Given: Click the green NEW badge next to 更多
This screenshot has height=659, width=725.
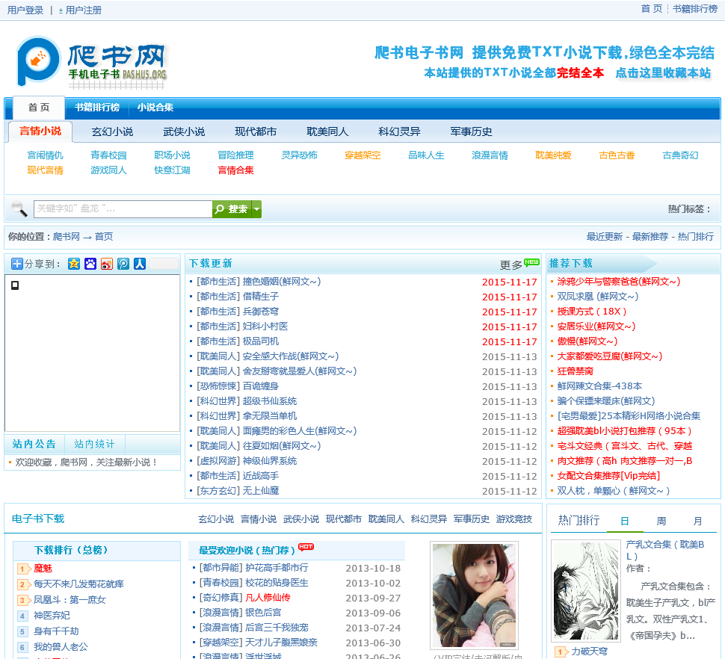Looking at the screenshot, I should tap(531, 262).
